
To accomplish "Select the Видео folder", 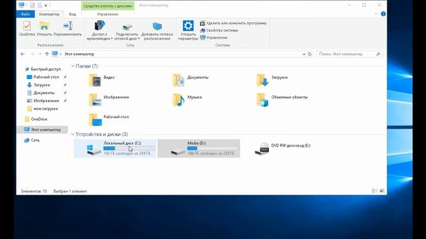I will tap(101, 80).
